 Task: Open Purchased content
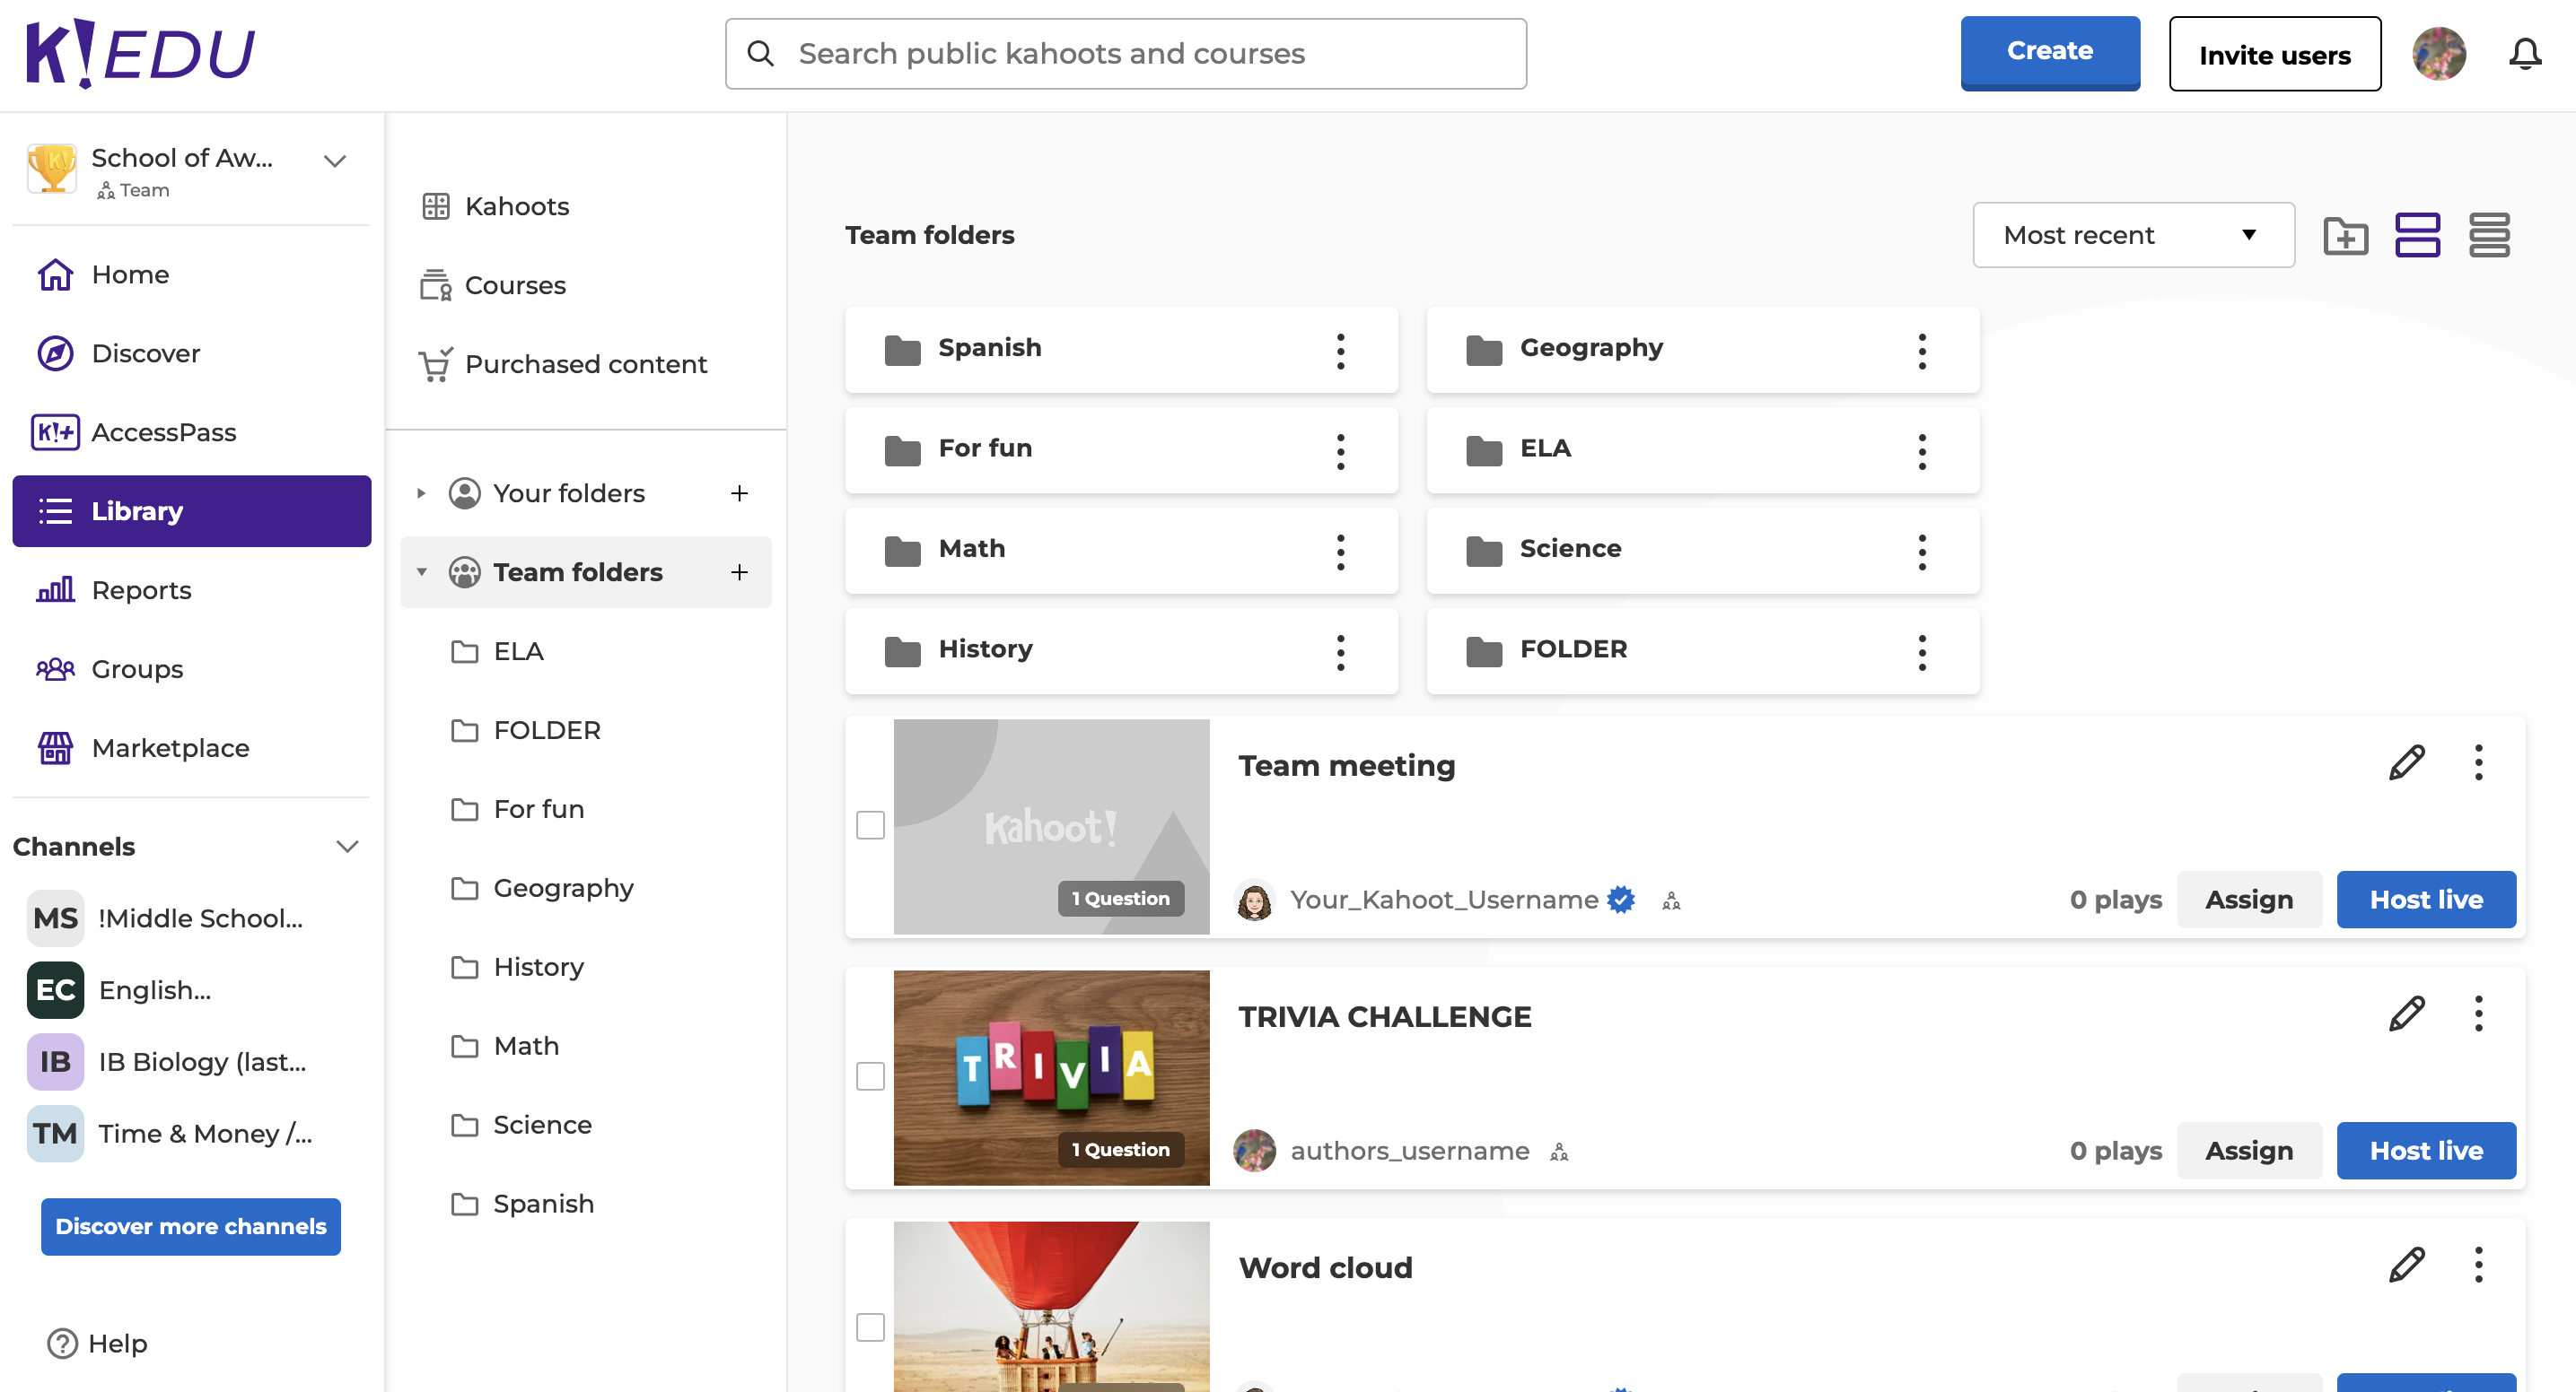pos(586,364)
